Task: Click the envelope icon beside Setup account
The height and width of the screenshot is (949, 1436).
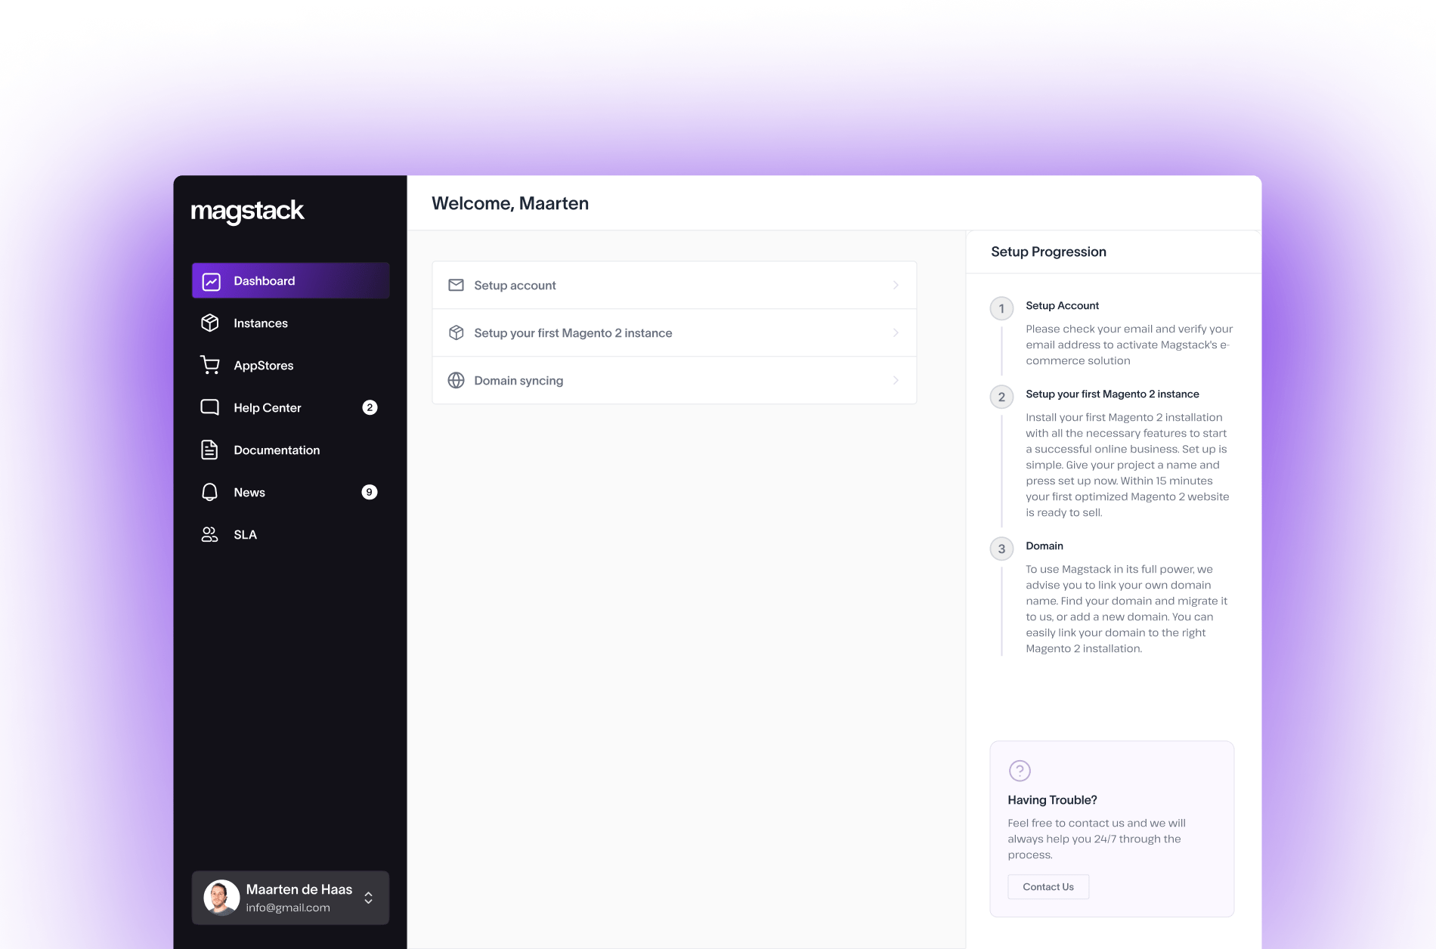Action: pos(456,285)
